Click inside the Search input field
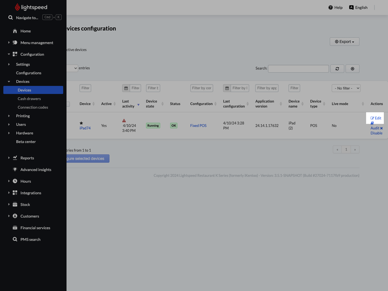This screenshot has height=291, width=388. coord(298,68)
